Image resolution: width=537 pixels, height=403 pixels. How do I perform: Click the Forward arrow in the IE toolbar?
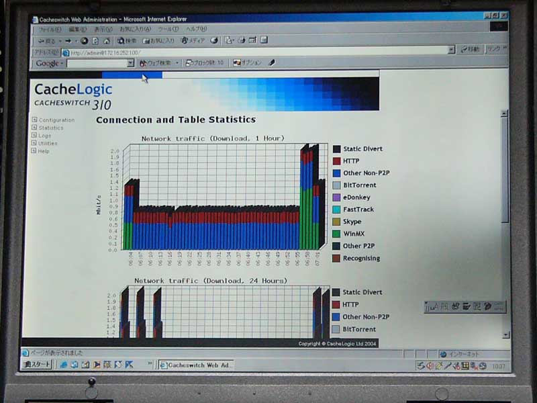coord(68,41)
